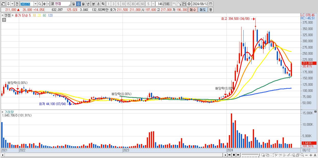Click the 엔켐 stock name field
The image size is (318, 158).
[63, 4]
